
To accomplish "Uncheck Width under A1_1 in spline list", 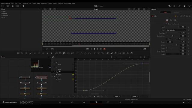I will [56, 79].
